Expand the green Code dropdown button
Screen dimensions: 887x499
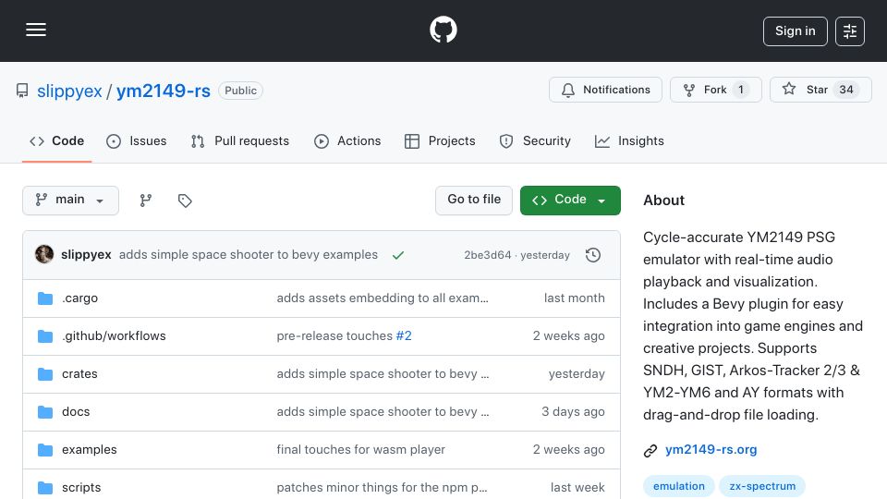pyautogui.click(x=570, y=201)
